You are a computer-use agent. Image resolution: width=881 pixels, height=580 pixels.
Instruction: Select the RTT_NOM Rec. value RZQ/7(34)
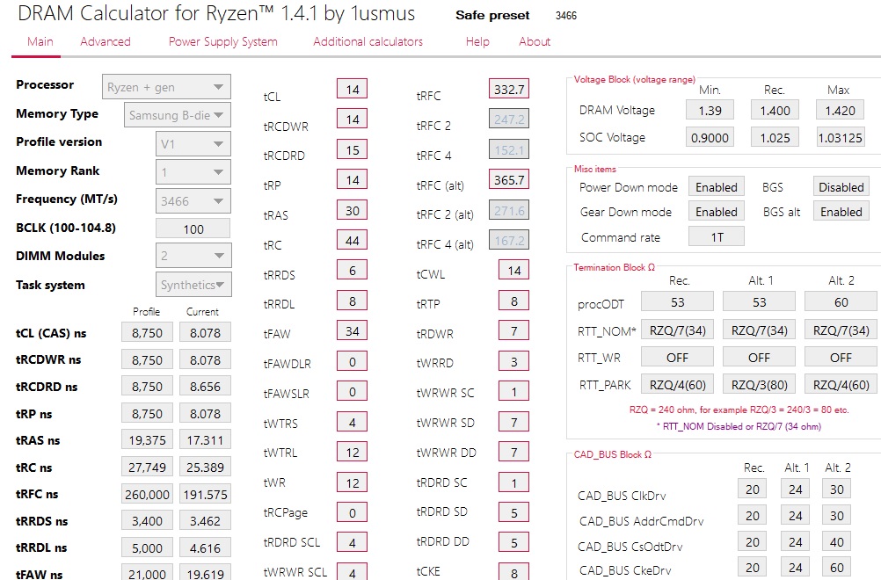pos(678,330)
